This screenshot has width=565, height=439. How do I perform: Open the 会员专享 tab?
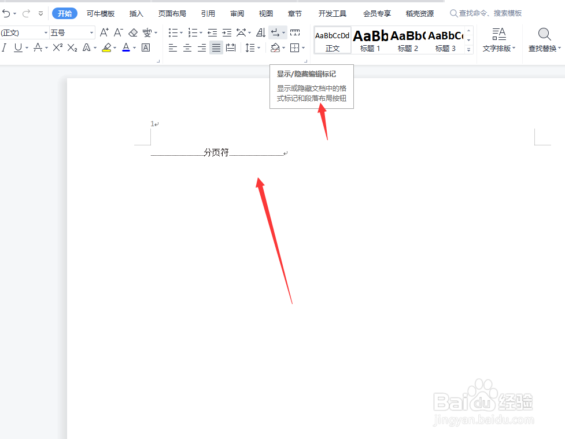[x=377, y=14]
